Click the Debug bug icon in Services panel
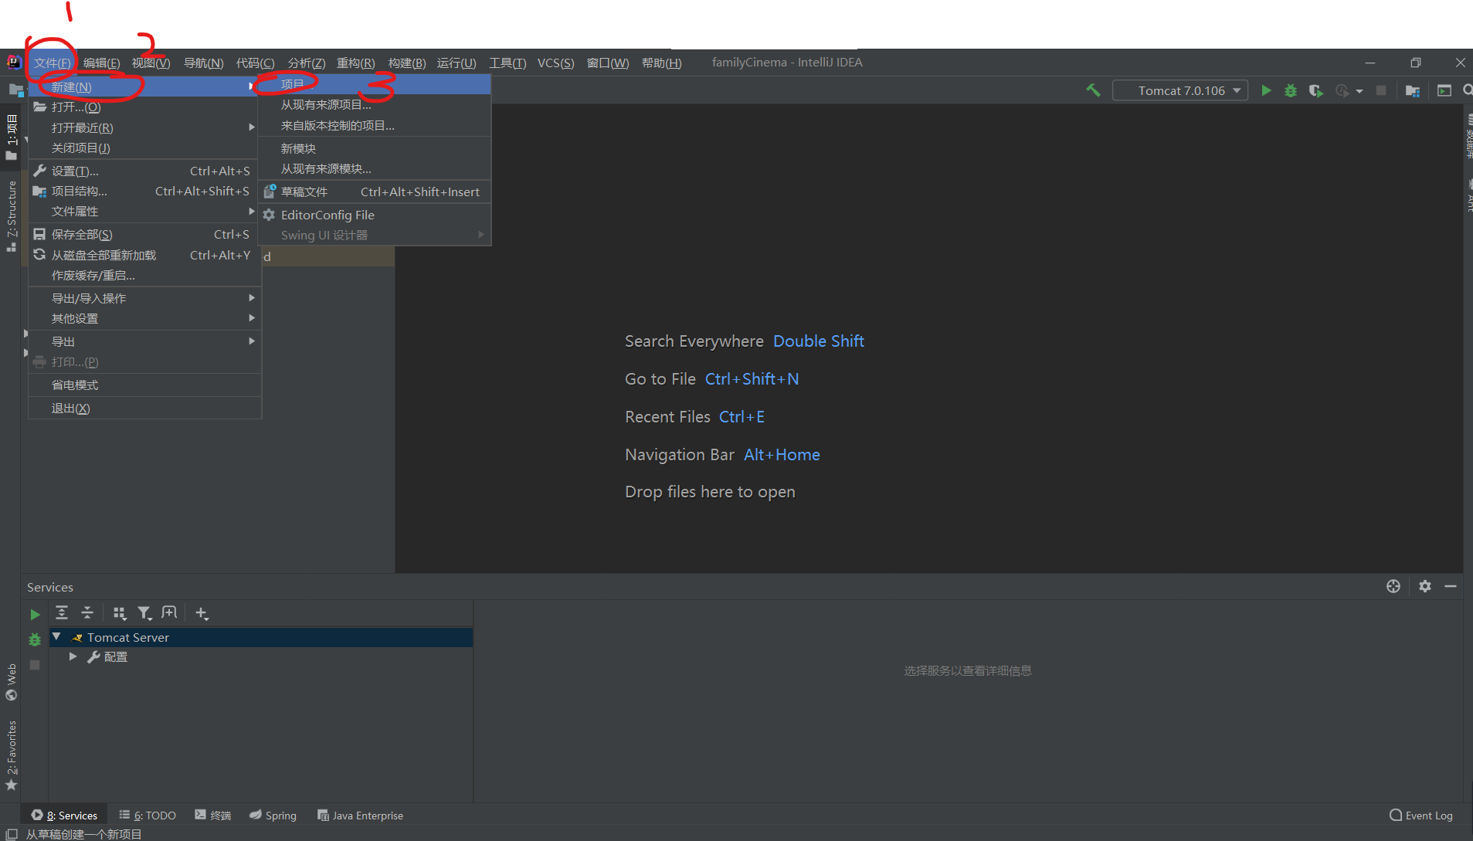Screen dimensions: 1473x841 pyautogui.click(x=35, y=639)
